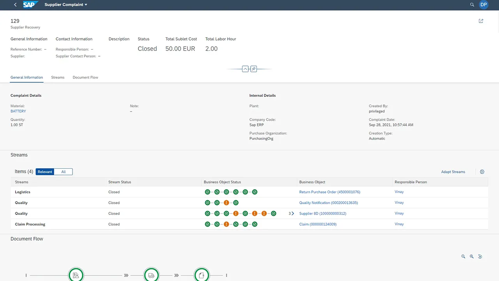Open the BATTERY material link
The width and height of the screenshot is (499, 281).
pos(18,111)
